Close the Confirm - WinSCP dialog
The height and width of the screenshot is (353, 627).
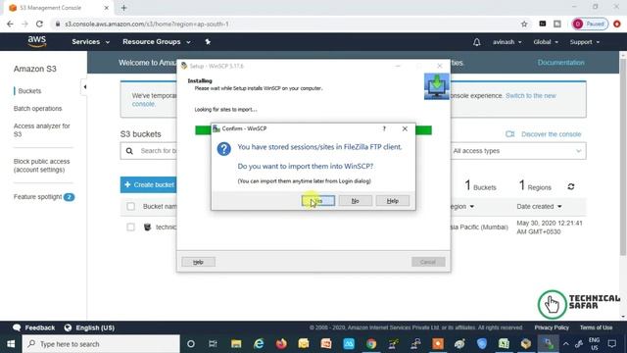405,128
